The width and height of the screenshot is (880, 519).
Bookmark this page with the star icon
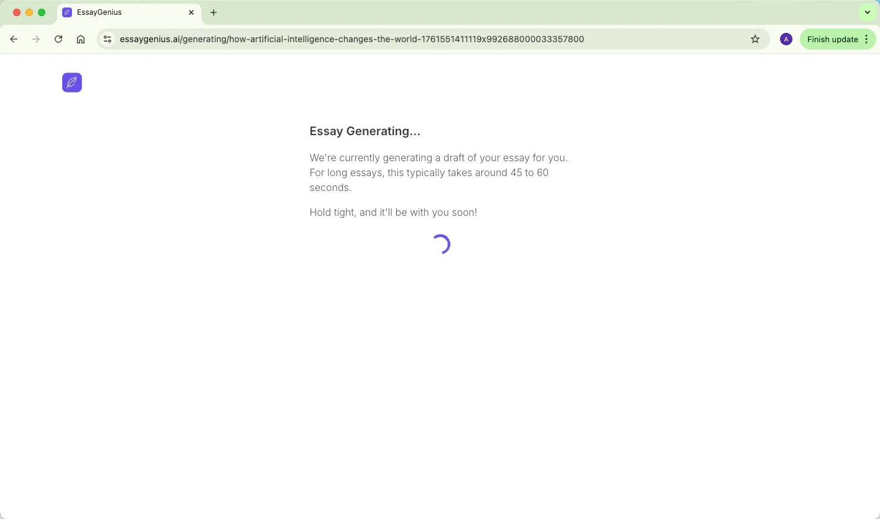tap(755, 39)
